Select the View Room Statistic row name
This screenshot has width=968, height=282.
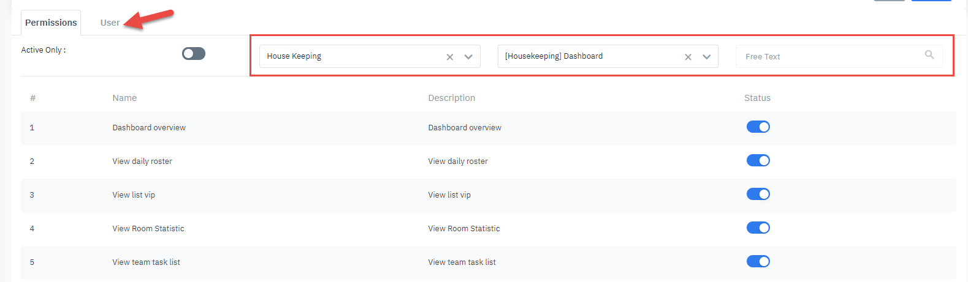(x=148, y=229)
